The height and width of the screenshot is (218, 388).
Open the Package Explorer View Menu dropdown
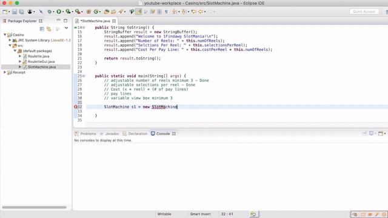pos(66,28)
